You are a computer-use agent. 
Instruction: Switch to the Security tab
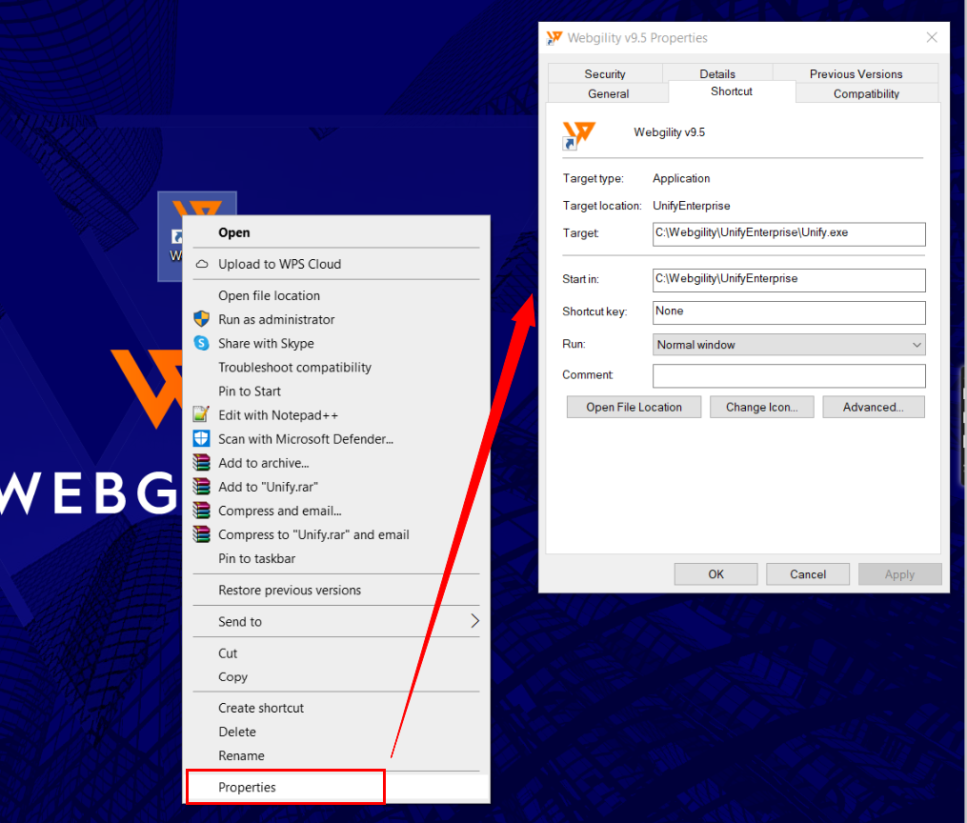(x=605, y=74)
